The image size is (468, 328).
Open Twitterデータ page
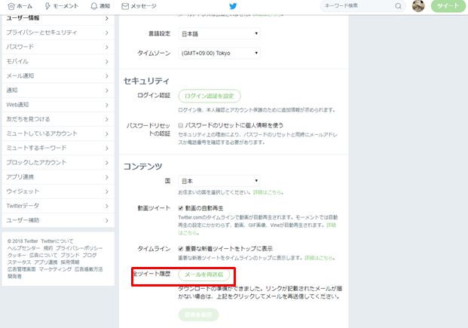(x=58, y=206)
